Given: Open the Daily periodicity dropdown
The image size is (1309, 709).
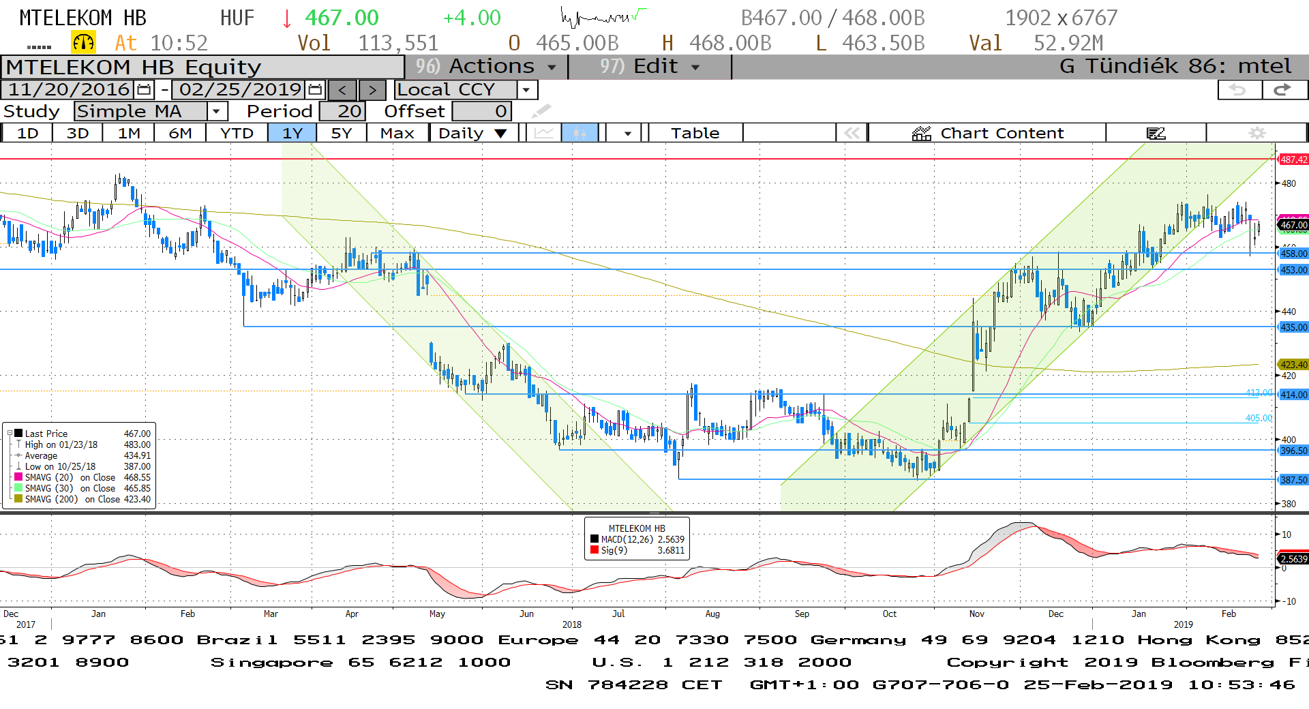Looking at the screenshot, I should point(473,133).
